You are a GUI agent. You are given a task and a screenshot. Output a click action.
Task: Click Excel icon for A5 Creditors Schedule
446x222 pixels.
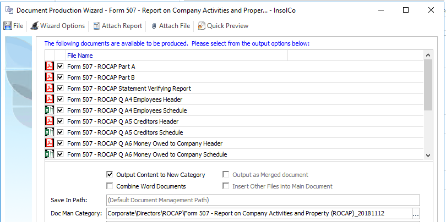coord(50,132)
